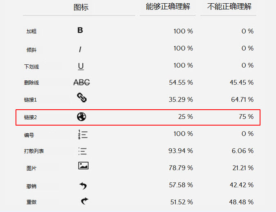Click the image picture icon
The width and height of the screenshot is (276, 212).
[83, 166]
